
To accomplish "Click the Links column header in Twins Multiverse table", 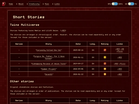I will [120, 44].
